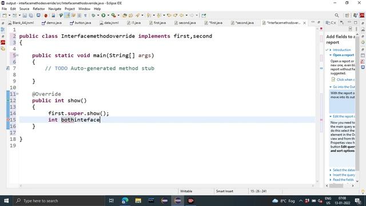This screenshot has height=206, width=366.
Task: Click the 'Click when complete' link
Action: click(345, 80)
